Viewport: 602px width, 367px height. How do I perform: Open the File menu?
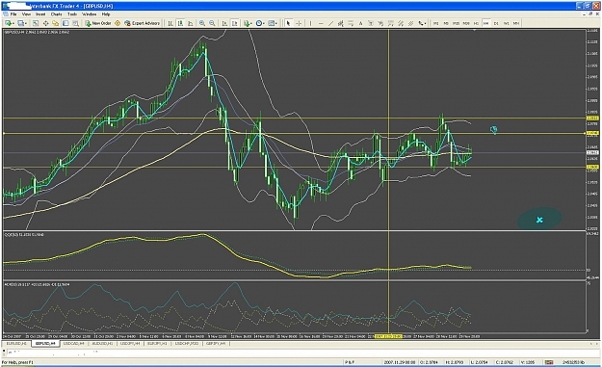[13, 14]
